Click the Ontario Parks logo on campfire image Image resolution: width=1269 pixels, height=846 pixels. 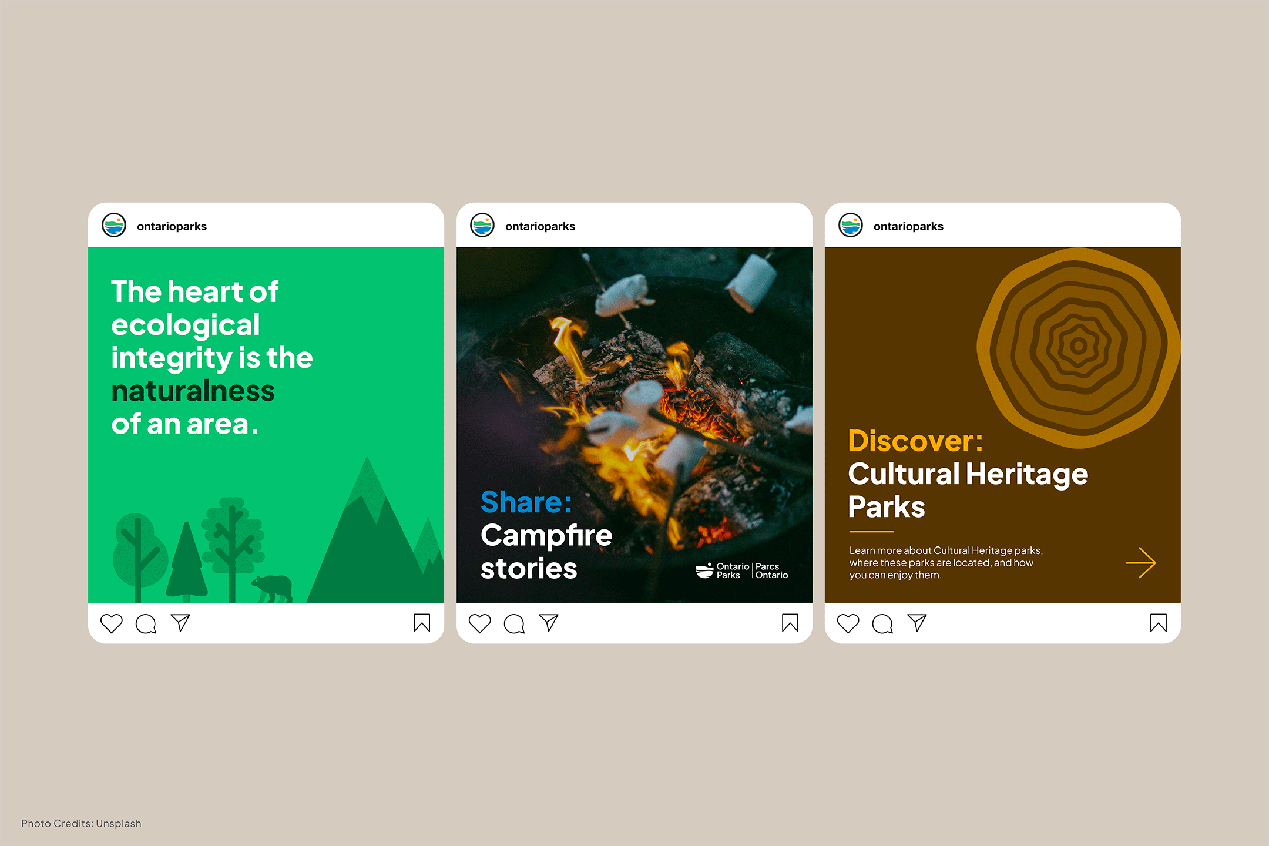pos(742,570)
